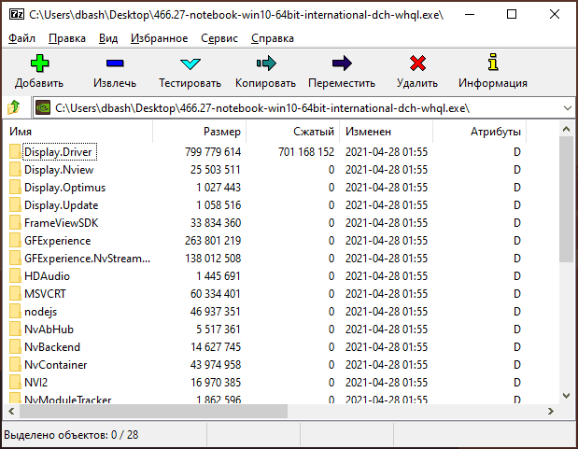This screenshot has height=449, width=578.
Task: Click the Copy arrow icon
Action: [x=266, y=63]
